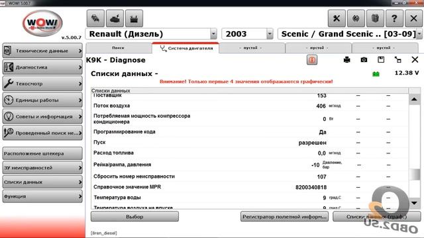
Task: Expand Списки данных sidebar submenu
Action: [x=42, y=182]
